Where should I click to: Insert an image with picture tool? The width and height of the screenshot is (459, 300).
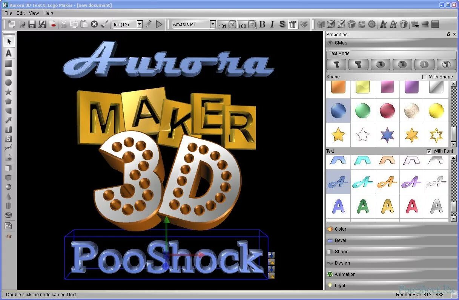coord(8,226)
